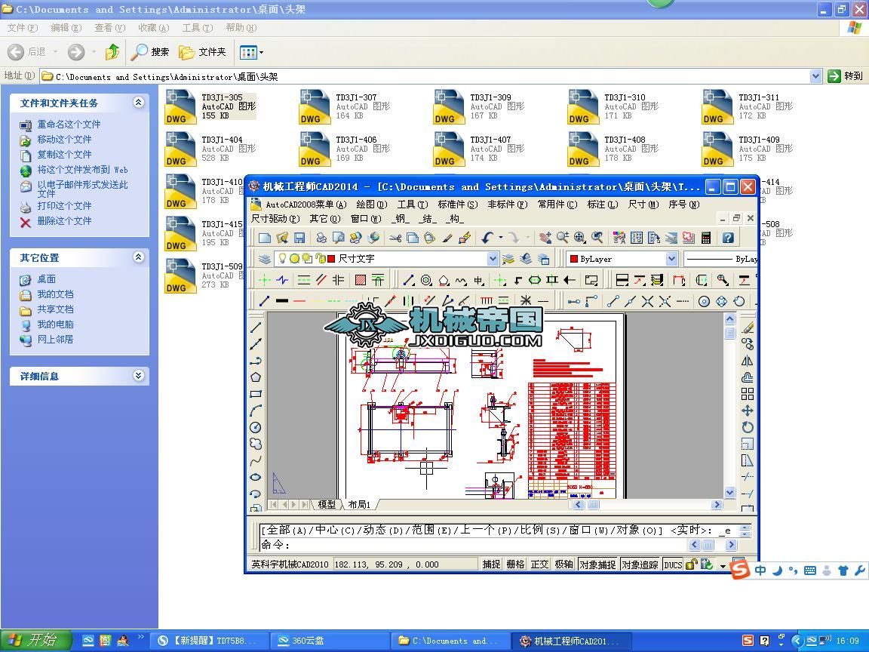Click the Cut (scissors) icon in CAD toolbar
Image resolution: width=869 pixels, height=652 pixels.
coord(395,238)
